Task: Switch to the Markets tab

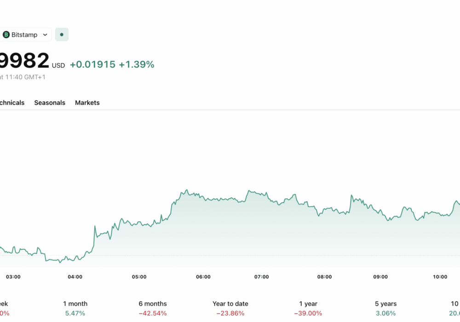Action: (87, 103)
